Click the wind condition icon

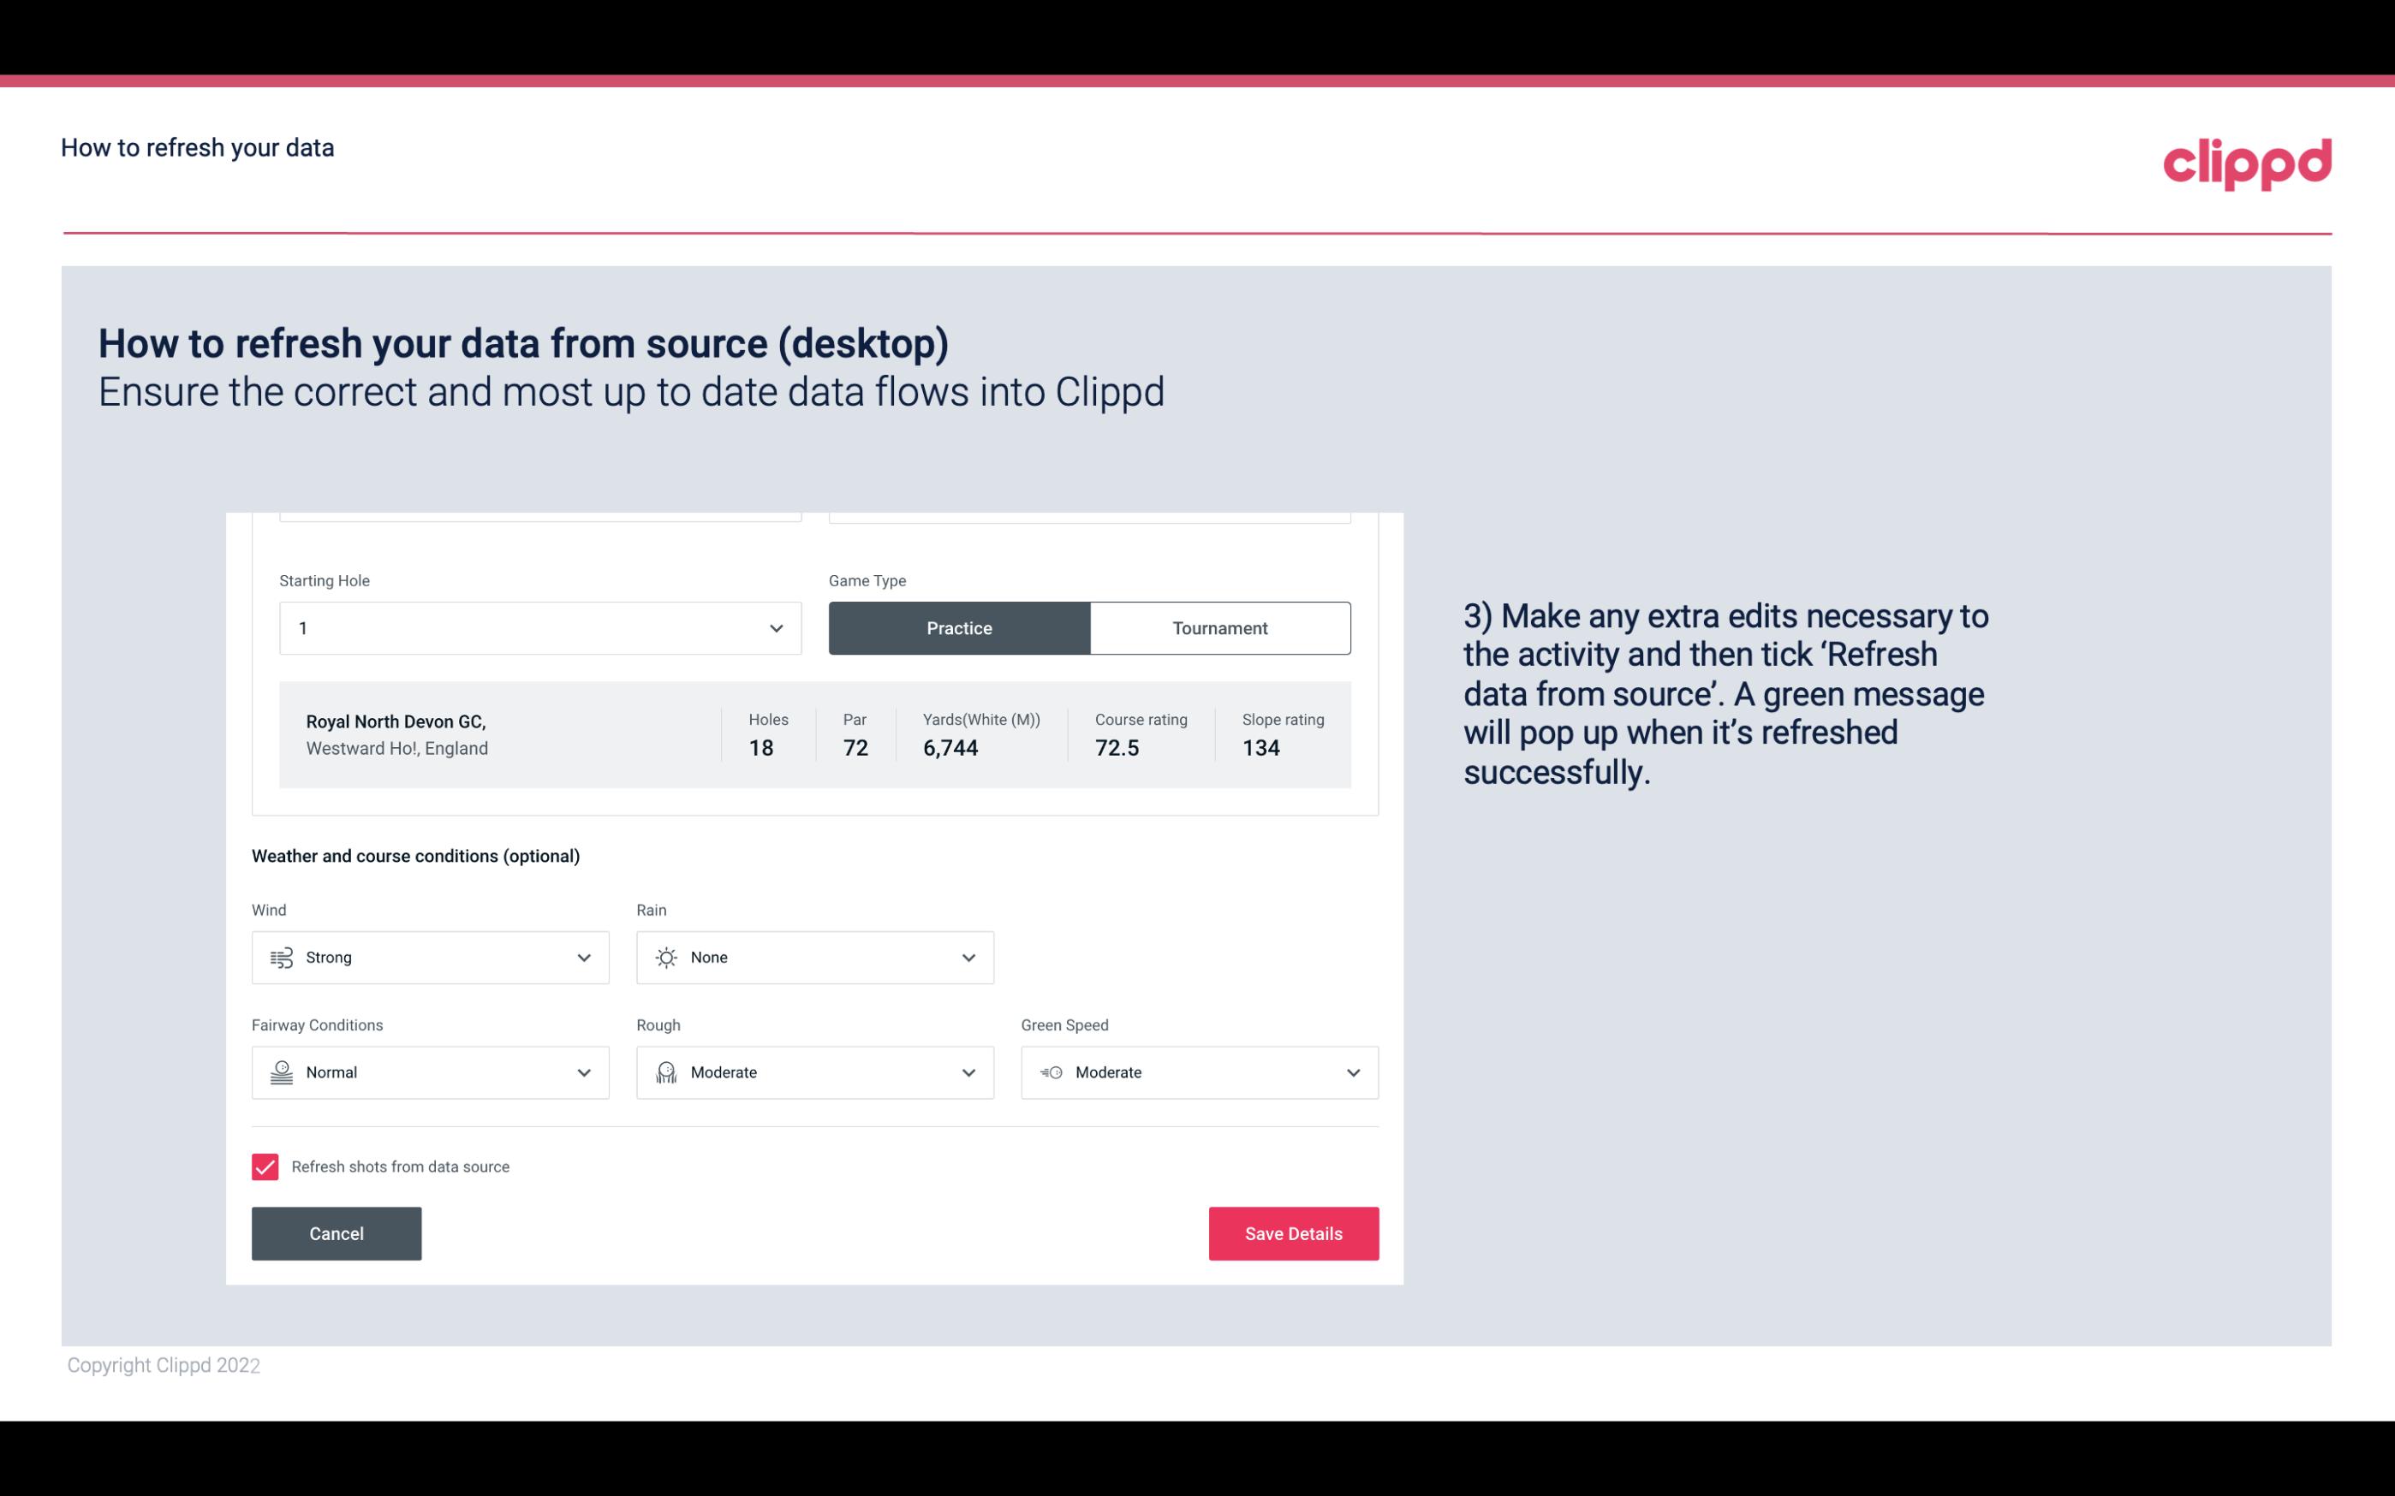(x=281, y=957)
